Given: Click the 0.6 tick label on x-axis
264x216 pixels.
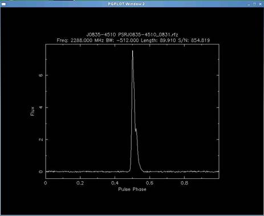Looking at the screenshot, I should click(149, 183).
